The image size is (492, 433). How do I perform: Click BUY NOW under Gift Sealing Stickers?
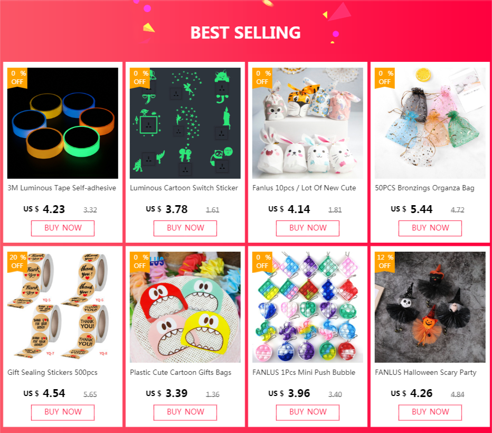(63, 412)
